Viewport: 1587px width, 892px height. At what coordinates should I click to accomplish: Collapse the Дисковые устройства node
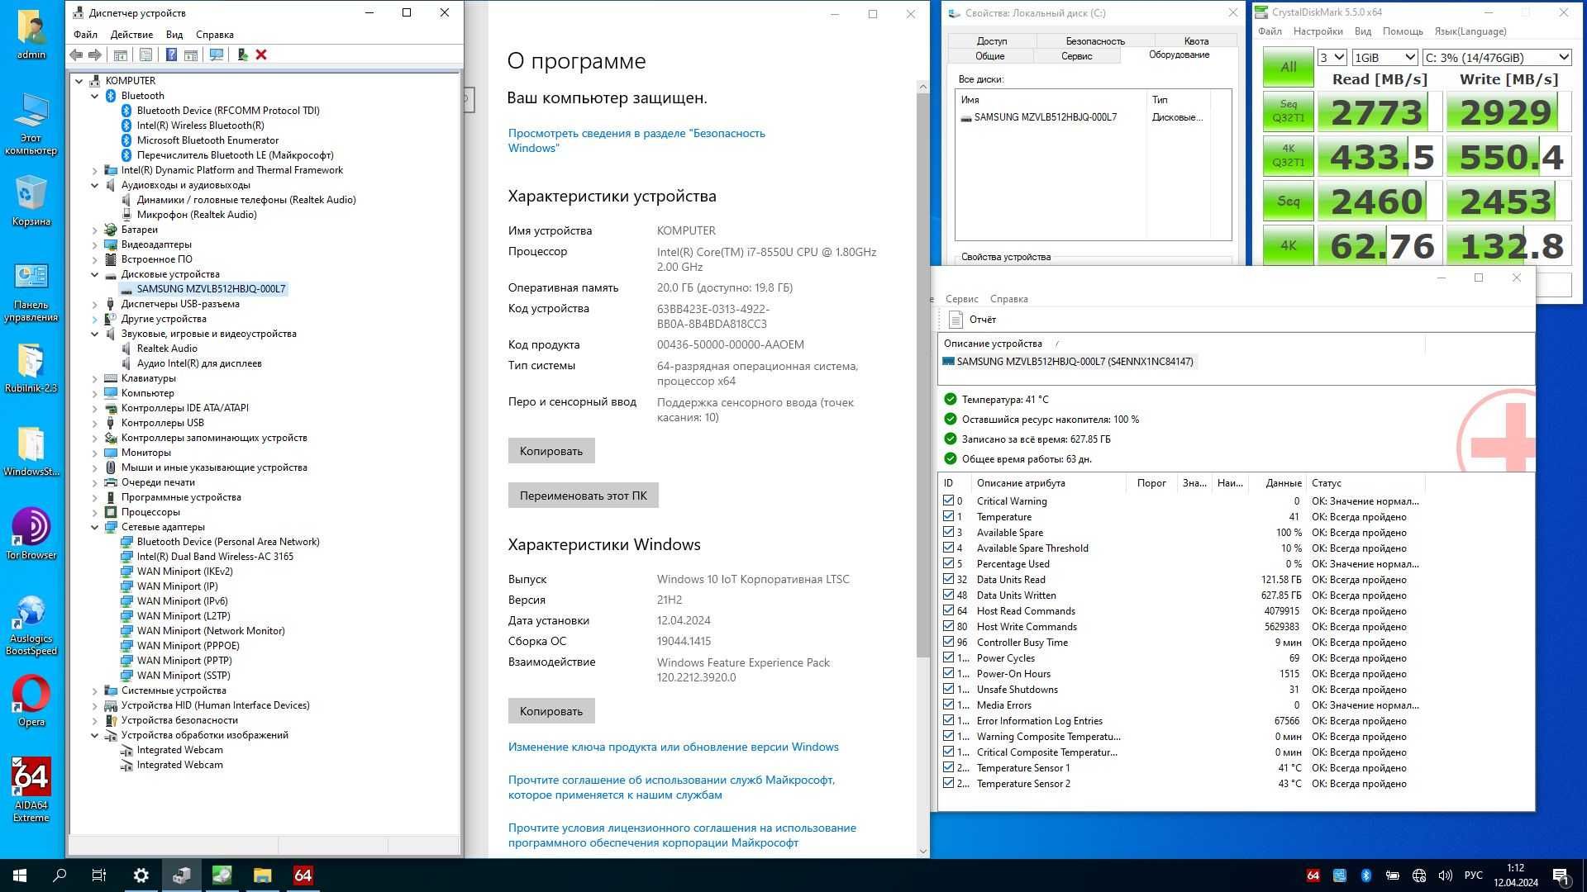click(x=95, y=274)
